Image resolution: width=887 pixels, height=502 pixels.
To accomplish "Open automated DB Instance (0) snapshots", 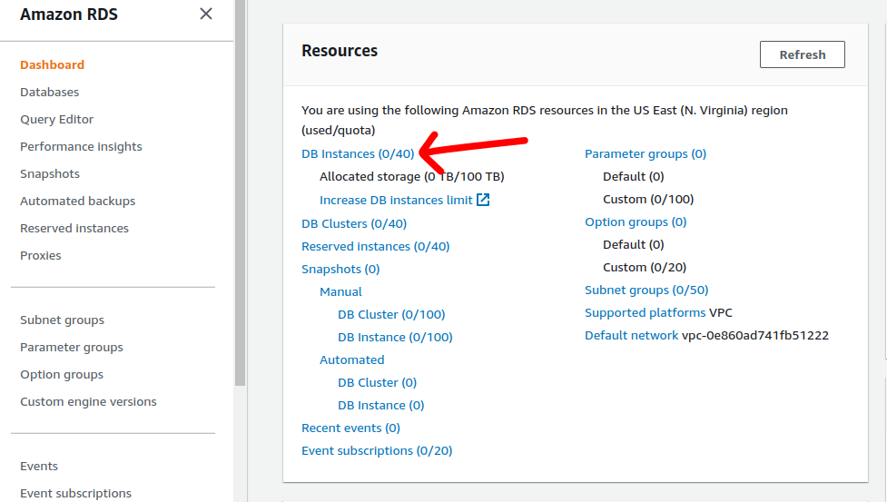I will 380,406.
